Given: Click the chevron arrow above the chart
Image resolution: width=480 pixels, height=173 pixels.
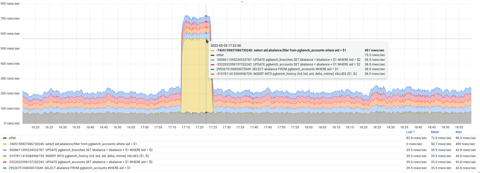Looking at the screenshot, I should [242, 2].
